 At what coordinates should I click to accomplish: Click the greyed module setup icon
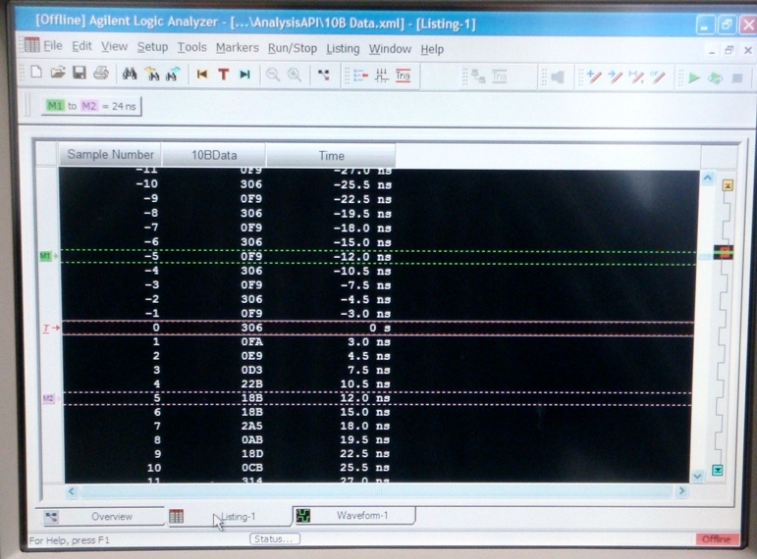pos(478,76)
